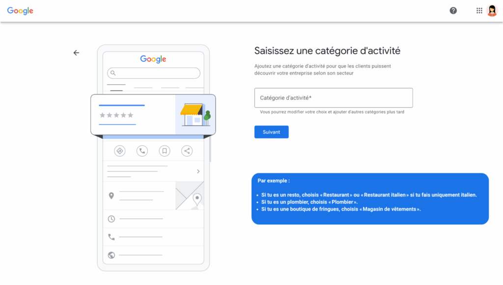
Task: Open the account menu via the profile avatar
Action: click(x=493, y=10)
